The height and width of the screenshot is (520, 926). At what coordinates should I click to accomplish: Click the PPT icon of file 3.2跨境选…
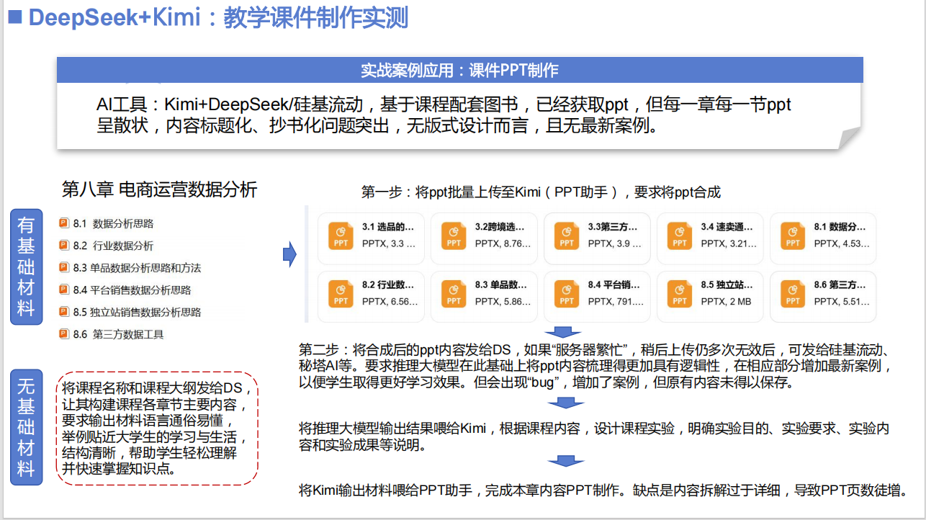(x=454, y=236)
